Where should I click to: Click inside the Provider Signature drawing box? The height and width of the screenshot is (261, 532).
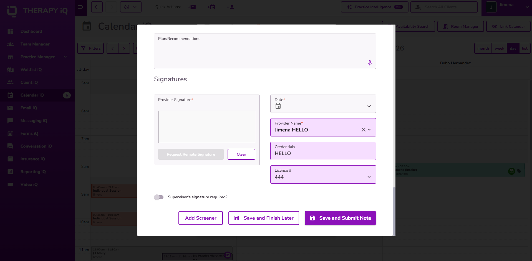click(x=207, y=127)
